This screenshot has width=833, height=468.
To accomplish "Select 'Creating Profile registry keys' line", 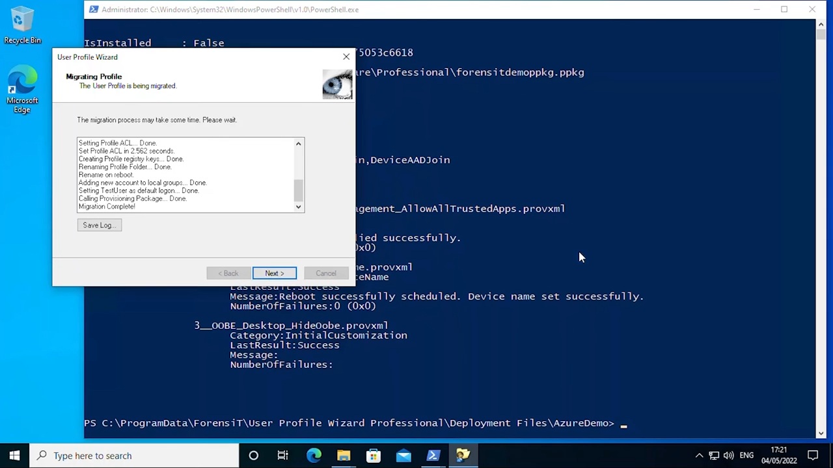I will 131,159.
